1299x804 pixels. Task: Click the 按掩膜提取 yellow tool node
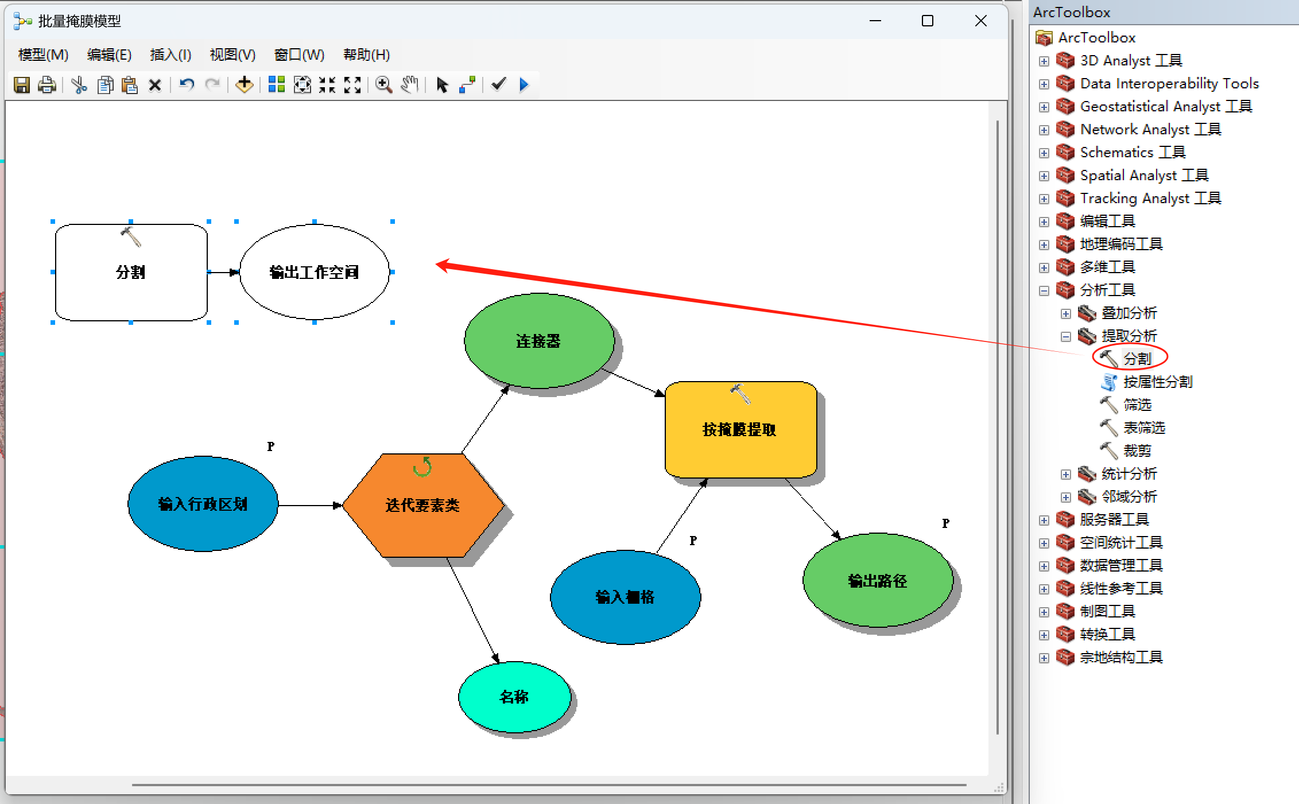click(740, 429)
